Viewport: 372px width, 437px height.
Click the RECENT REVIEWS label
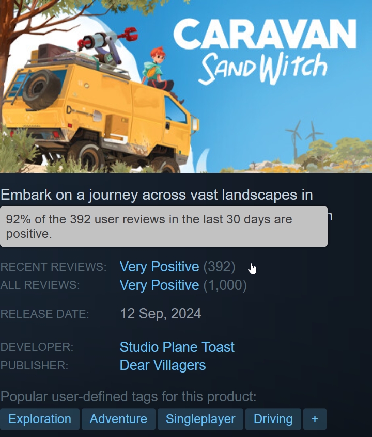point(53,267)
